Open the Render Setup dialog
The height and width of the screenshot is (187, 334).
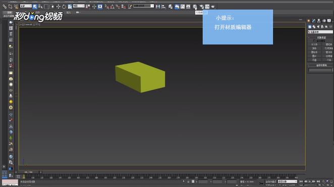click(201, 7)
